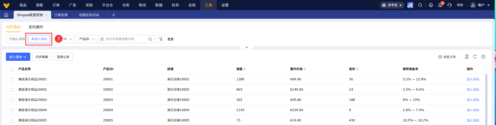Refresh the table with reload icon
This screenshot has width=496, height=125.
tap(475, 57)
